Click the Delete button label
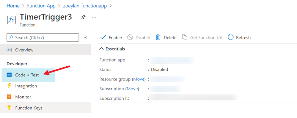This screenshot has height=118, width=297. [170, 37]
